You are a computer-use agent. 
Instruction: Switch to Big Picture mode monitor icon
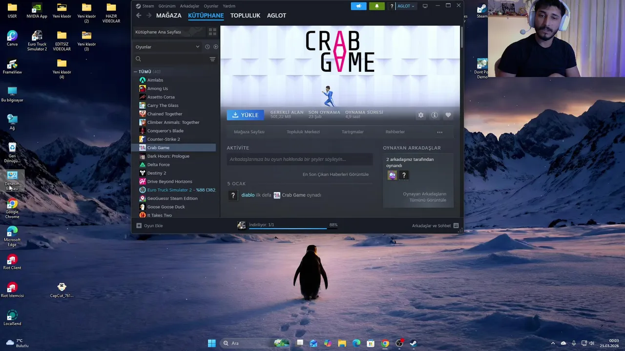[x=425, y=6]
